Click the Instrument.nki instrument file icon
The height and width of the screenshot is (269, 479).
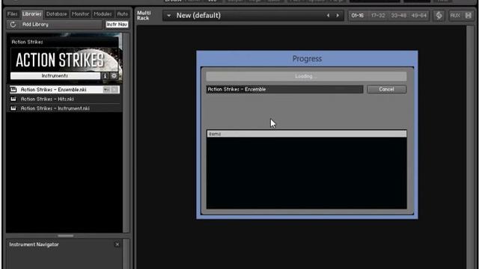coord(13,108)
